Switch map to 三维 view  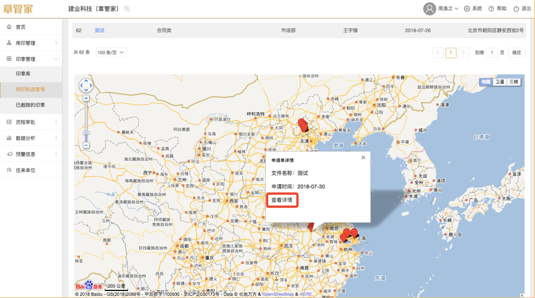coord(513,82)
